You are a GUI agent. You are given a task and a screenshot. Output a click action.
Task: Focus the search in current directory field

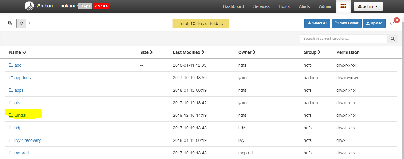(343, 39)
